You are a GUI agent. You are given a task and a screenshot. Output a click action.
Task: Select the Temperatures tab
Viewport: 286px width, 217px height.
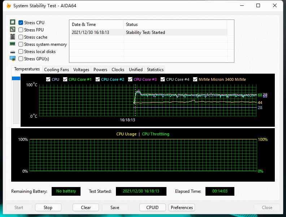tap(27, 69)
